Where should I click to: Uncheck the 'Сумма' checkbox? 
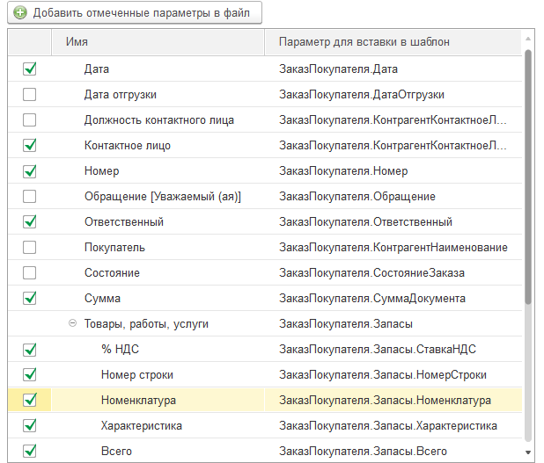(30, 298)
